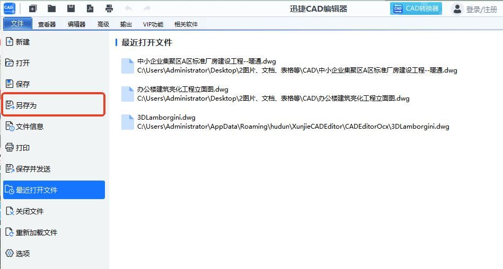Viewport: 503px width, 269px height.
Task: Redo with the right arrow icon
Action: (147, 8)
